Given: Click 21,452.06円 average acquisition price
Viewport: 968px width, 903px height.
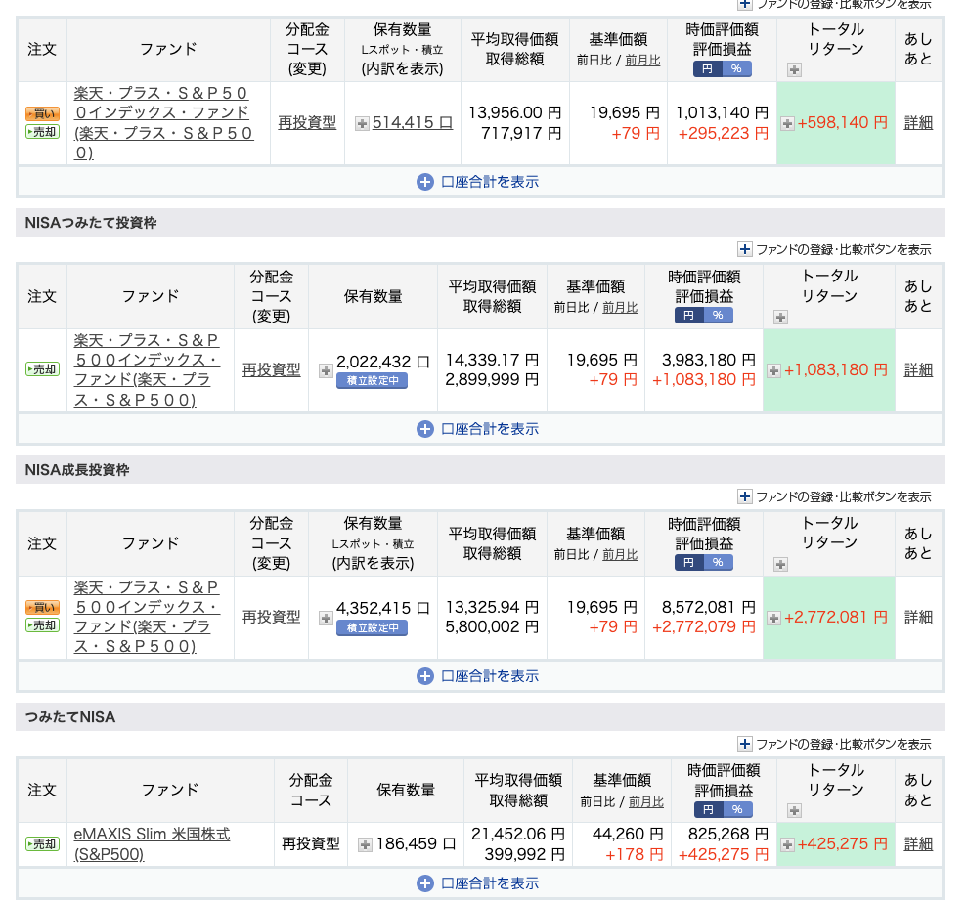Looking at the screenshot, I should point(518,834).
